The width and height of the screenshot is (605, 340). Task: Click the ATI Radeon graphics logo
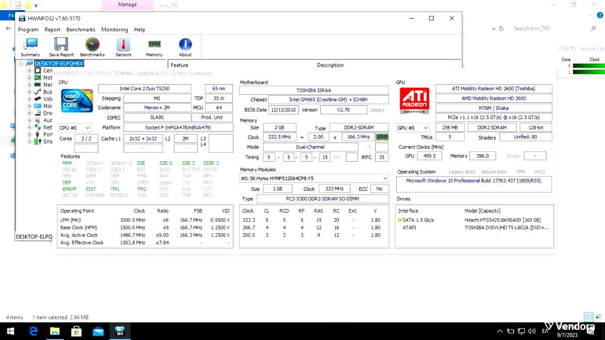[414, 101]
